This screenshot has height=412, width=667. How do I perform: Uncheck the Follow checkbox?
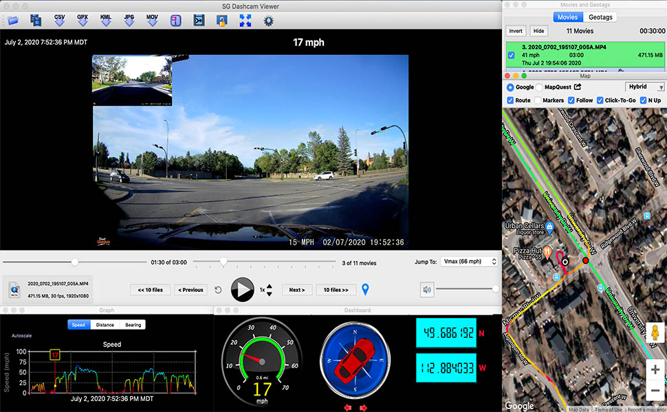point(569,100)
